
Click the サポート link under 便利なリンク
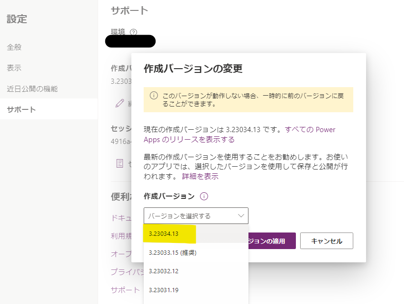click(x=125, y=290)
